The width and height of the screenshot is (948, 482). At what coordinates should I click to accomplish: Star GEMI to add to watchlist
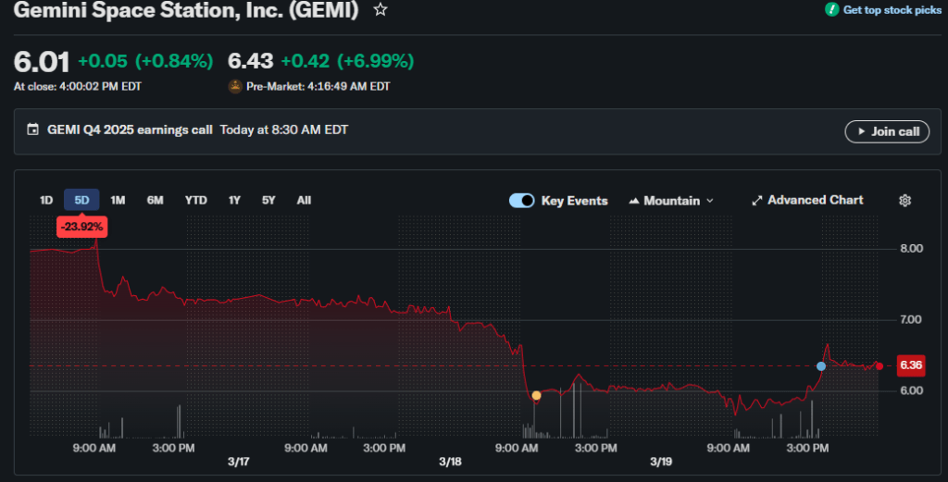coord(380,9)
